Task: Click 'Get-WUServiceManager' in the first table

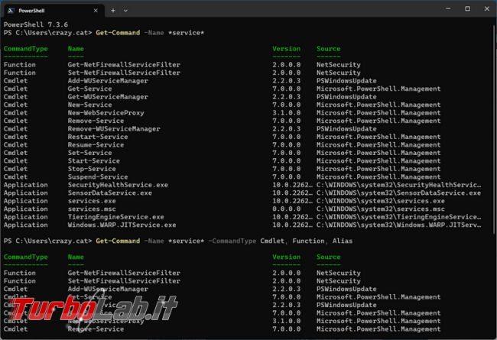Action: 108,96
